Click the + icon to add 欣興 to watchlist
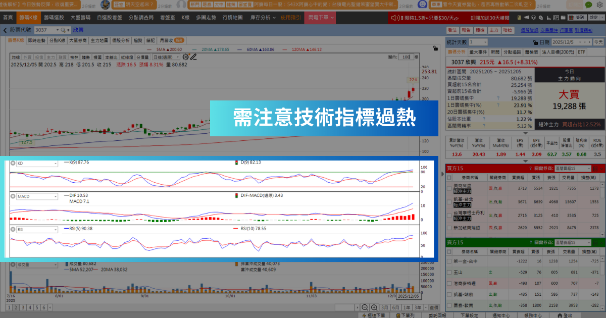Image resolution: width=606 pixels, height=318 pixels. point(68,30)
